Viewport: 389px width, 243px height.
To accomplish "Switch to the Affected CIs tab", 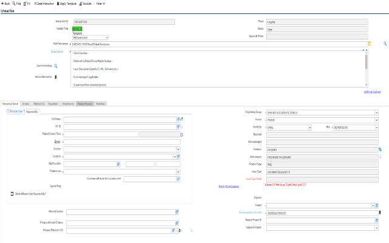I will (39, 104).
